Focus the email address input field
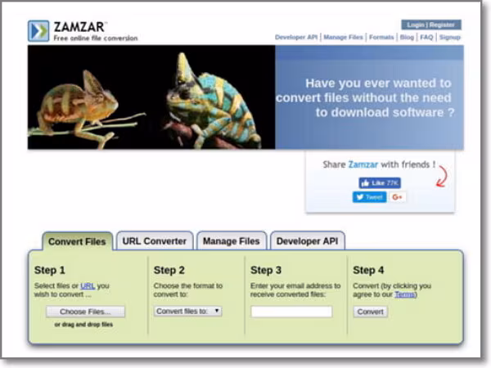This screenshot has width=491, height=368. click(291, 312)
